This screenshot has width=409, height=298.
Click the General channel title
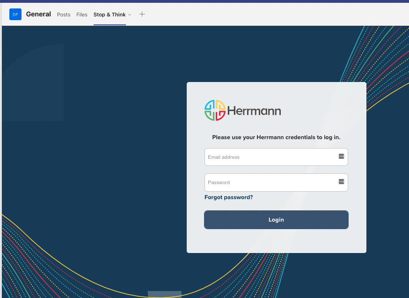38,14
